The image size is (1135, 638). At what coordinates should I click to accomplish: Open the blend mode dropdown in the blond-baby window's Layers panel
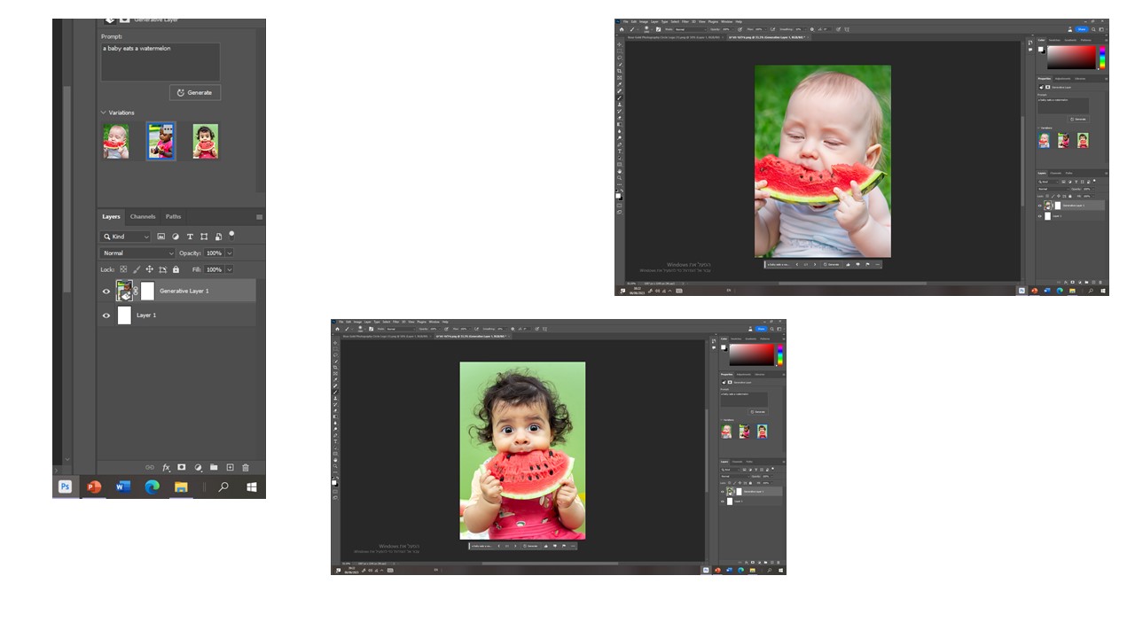coord(1053,189)
